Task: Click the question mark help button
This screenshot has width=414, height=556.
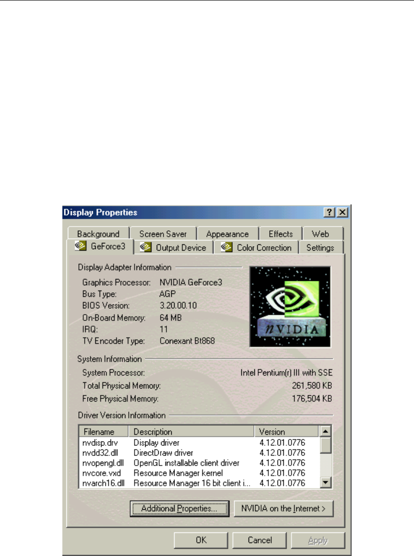Action: point(329,212)
